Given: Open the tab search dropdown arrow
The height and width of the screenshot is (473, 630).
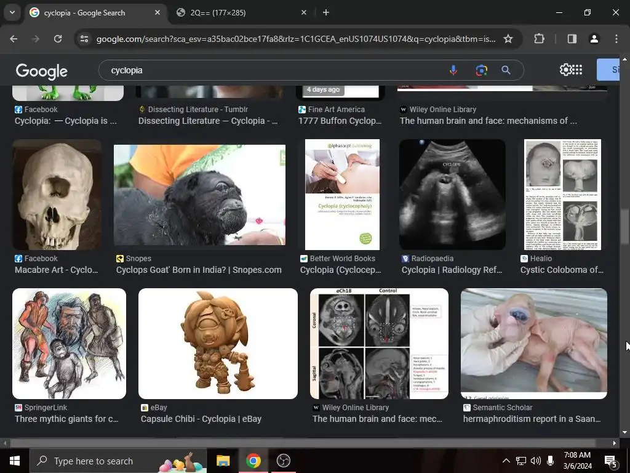Looking at the screenshot, I should point(12,12).
